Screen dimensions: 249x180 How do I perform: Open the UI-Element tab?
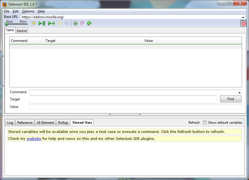(x=45, y=123)
